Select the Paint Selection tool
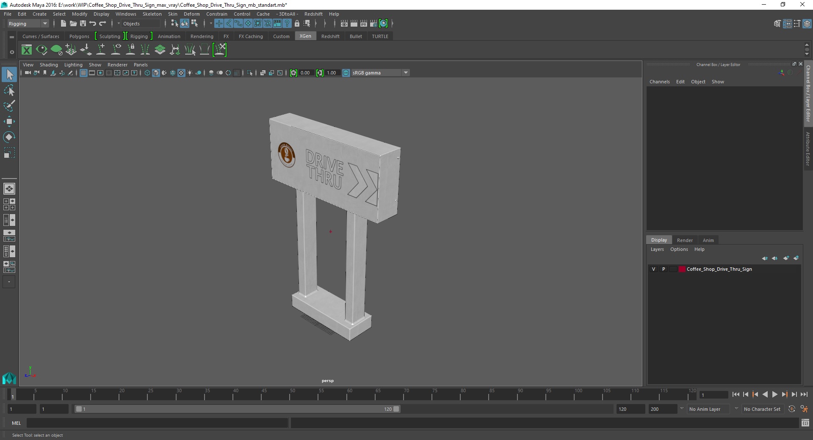Screen dimensions: 813x440 (9, 106)
